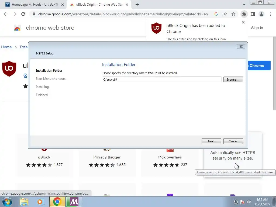Click MSYS2 installer taskbar icon
276x207 pixels.
click(x=74, y=202)
